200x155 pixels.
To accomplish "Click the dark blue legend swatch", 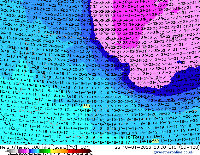I will tap(30, 151).
